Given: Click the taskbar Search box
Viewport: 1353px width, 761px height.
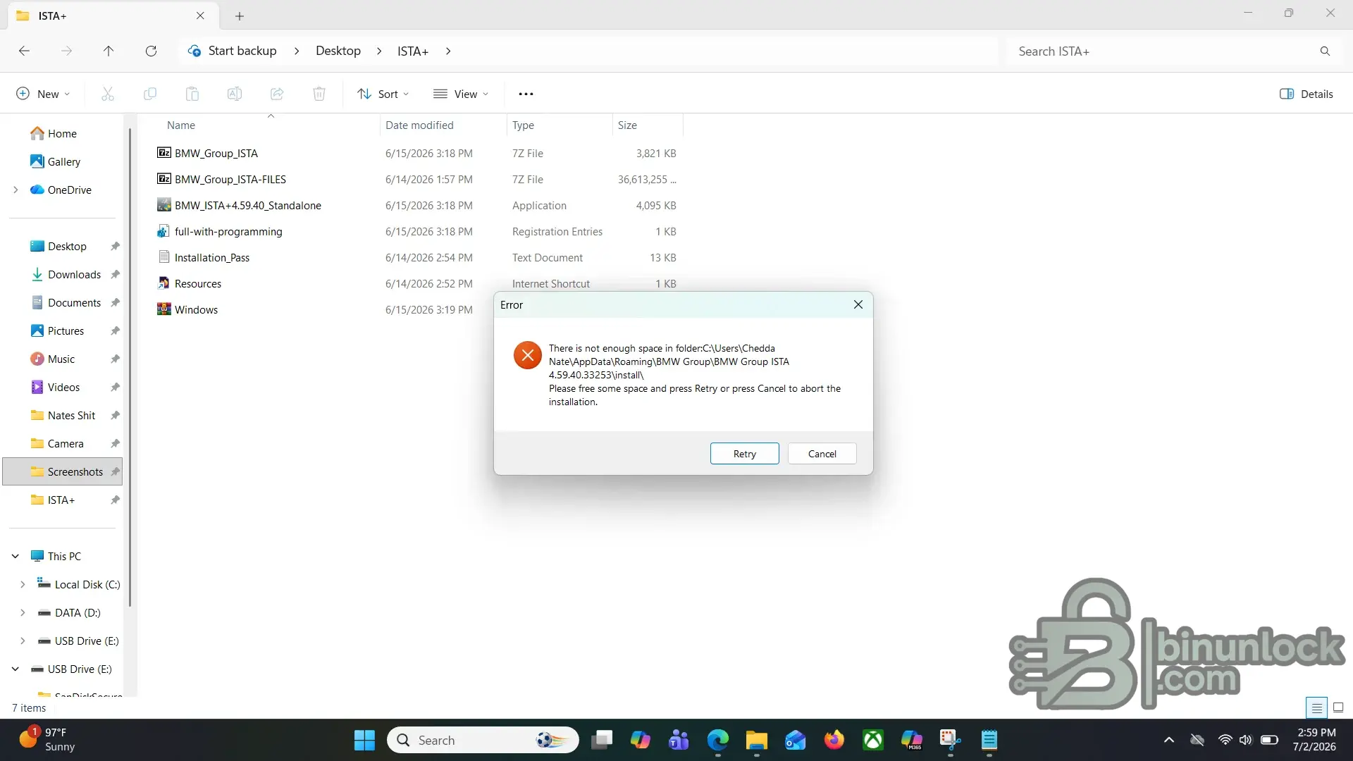Looking at the screenshot, I should tap(483, 740).
